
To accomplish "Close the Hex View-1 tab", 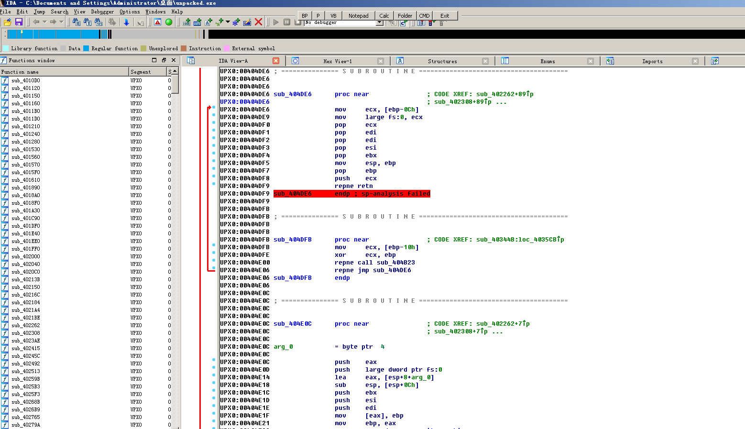I will click(x=381, y=61).
